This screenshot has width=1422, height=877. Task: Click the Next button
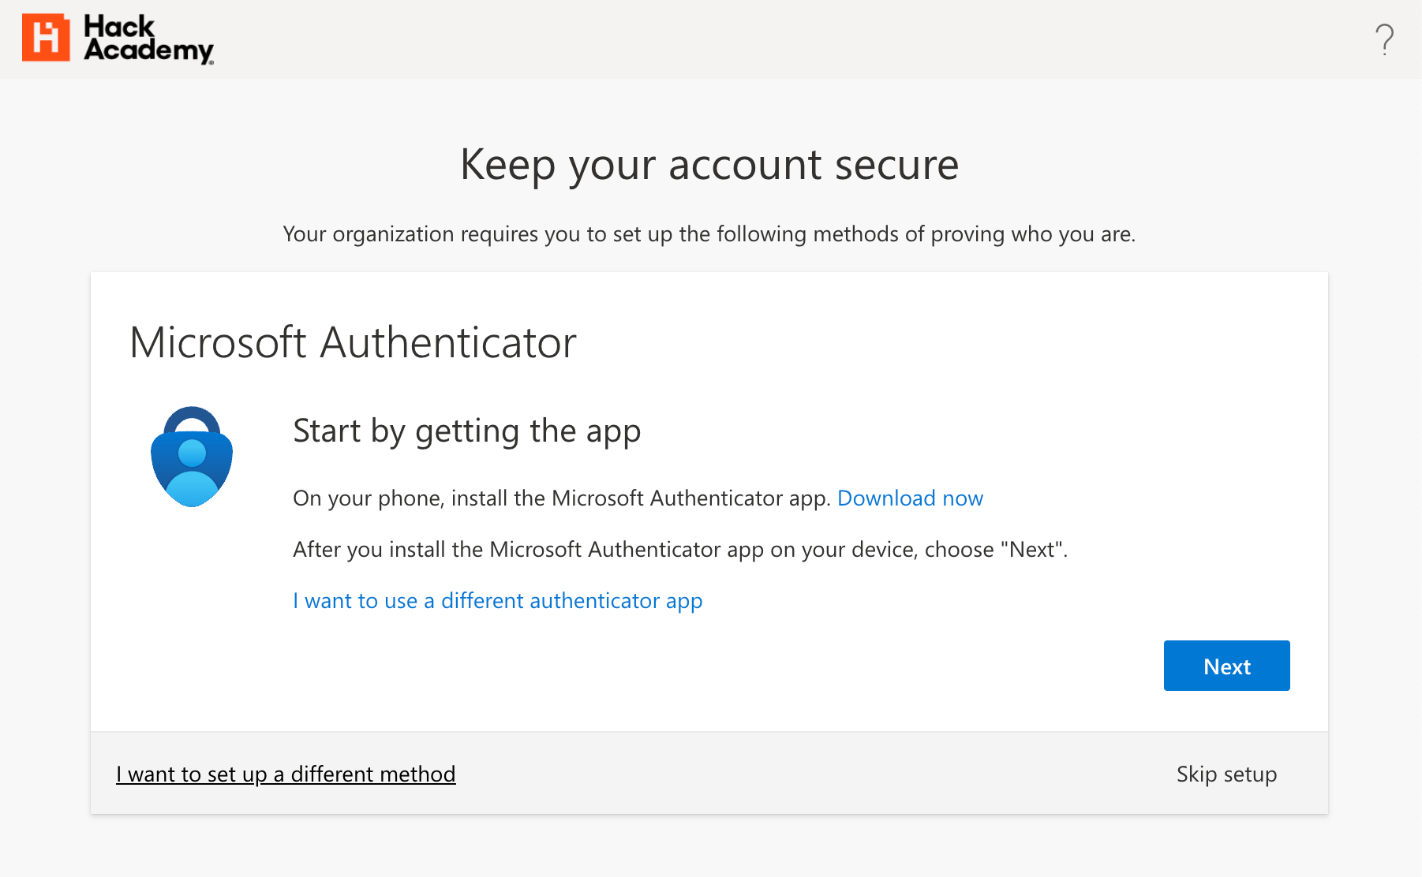[1226, 666]
